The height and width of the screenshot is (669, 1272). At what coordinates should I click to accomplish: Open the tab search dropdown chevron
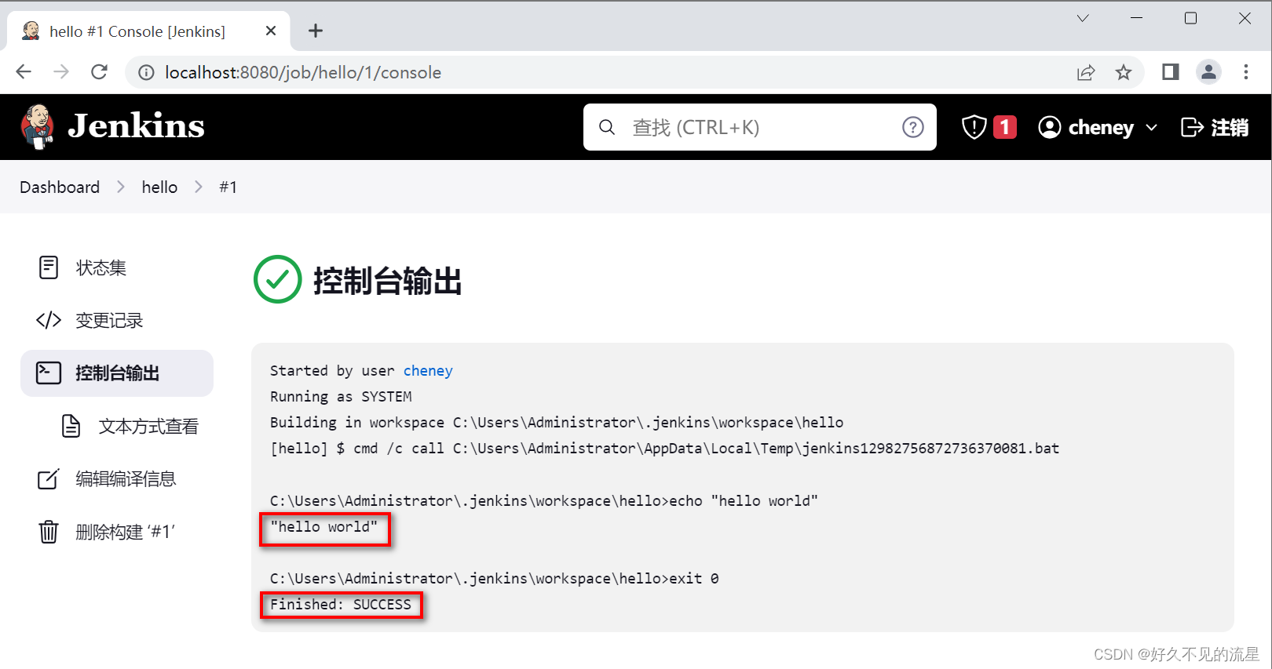[x=1083, y=18]
